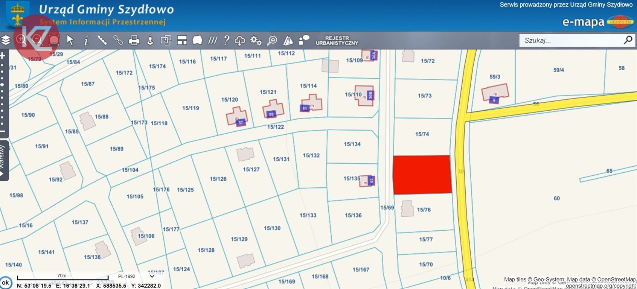637x289 pixels.
Task: Click parcel label 60
Action: [557, 198]
